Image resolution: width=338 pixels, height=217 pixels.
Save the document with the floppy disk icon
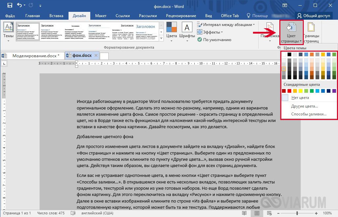pos(10,5)
